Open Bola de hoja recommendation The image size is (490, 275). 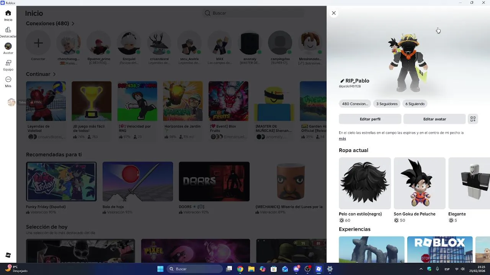[x=138, y=181]
